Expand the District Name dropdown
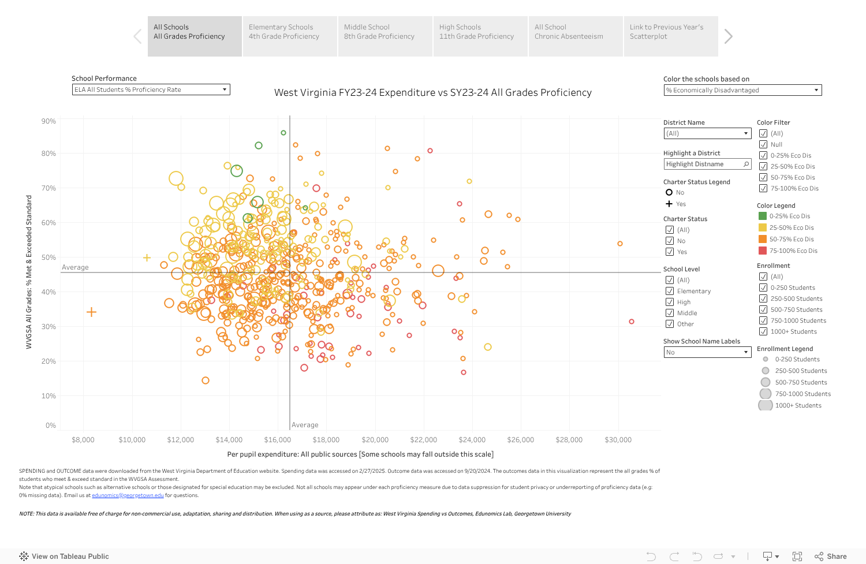Screen dimensions: 866x564 coord(707,133)
